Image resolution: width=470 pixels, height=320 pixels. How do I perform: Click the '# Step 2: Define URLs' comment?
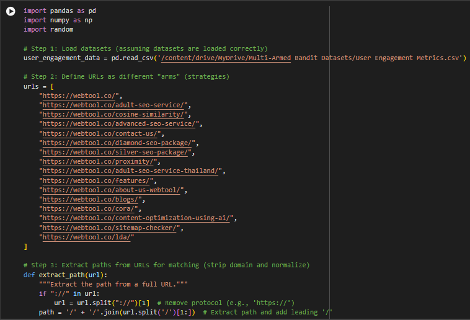[126, 76]
